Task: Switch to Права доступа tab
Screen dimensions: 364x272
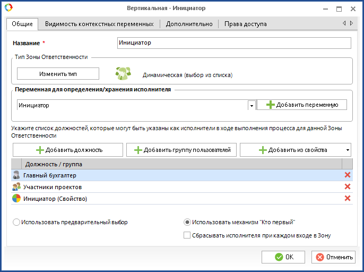Action: coord(245,24)
